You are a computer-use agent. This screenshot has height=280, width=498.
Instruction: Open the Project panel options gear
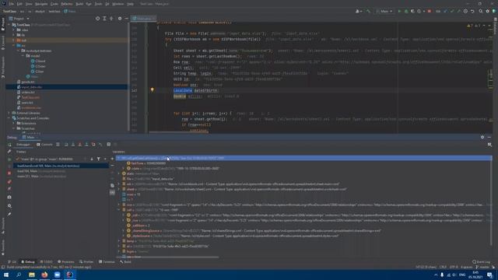coord(120,19)
